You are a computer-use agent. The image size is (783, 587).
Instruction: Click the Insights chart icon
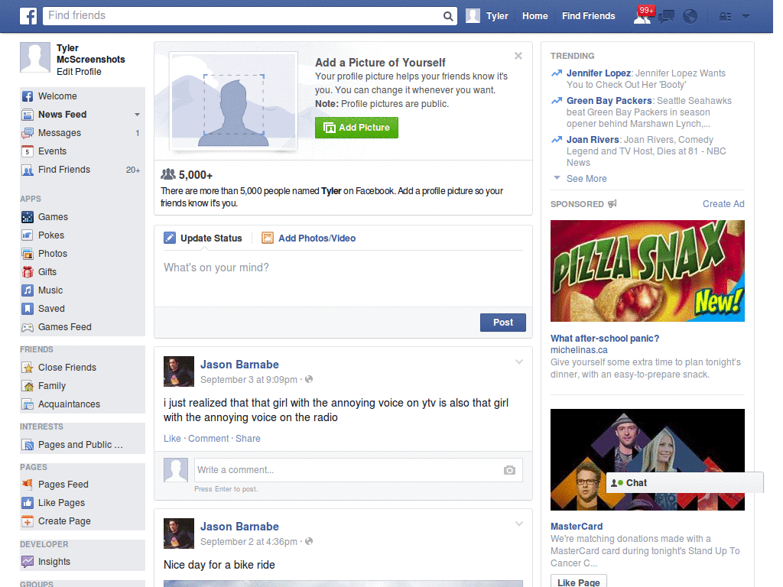coord(28,562)
